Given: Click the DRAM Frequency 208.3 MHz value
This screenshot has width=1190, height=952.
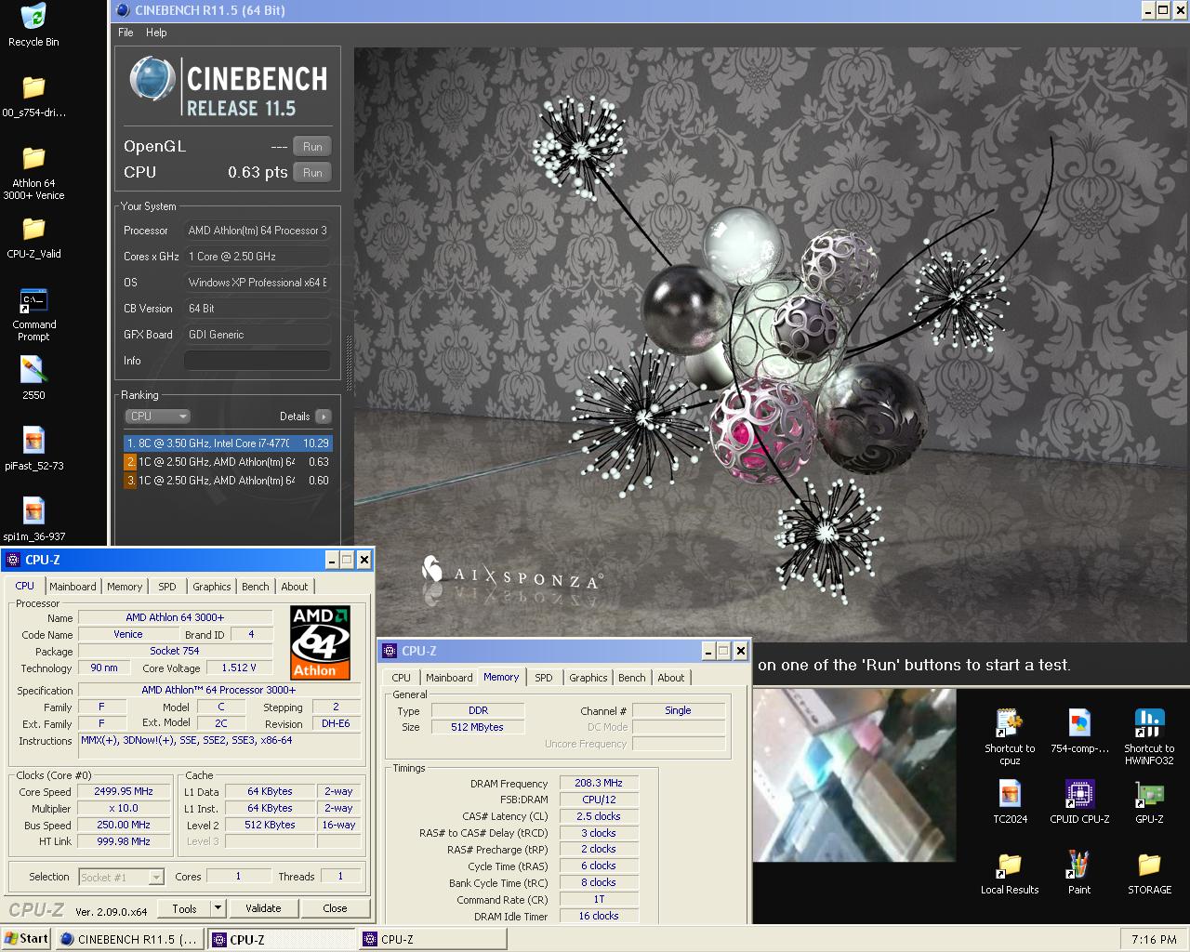Looking at the screenshot, I should pyautogui.click(x=599, y=783).
